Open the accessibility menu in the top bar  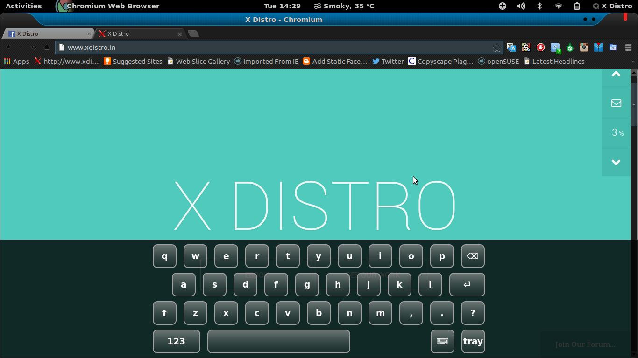[x=503, y=6]
